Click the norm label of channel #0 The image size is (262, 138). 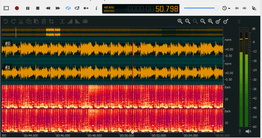click(x=228, y=40)
